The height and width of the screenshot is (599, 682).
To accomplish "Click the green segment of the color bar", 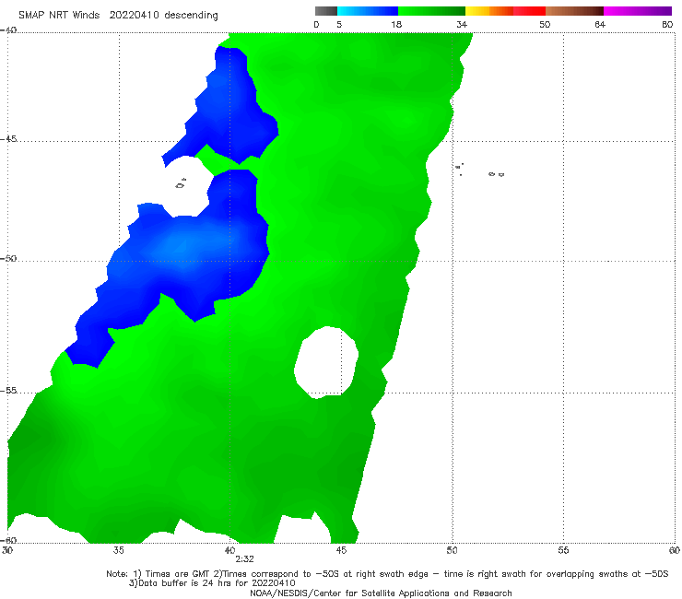I will 431,11.
